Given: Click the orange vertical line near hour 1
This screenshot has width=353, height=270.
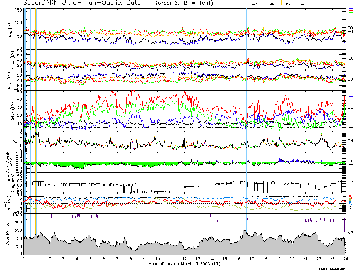Looking at the screenshot, I should click(36, 116).
